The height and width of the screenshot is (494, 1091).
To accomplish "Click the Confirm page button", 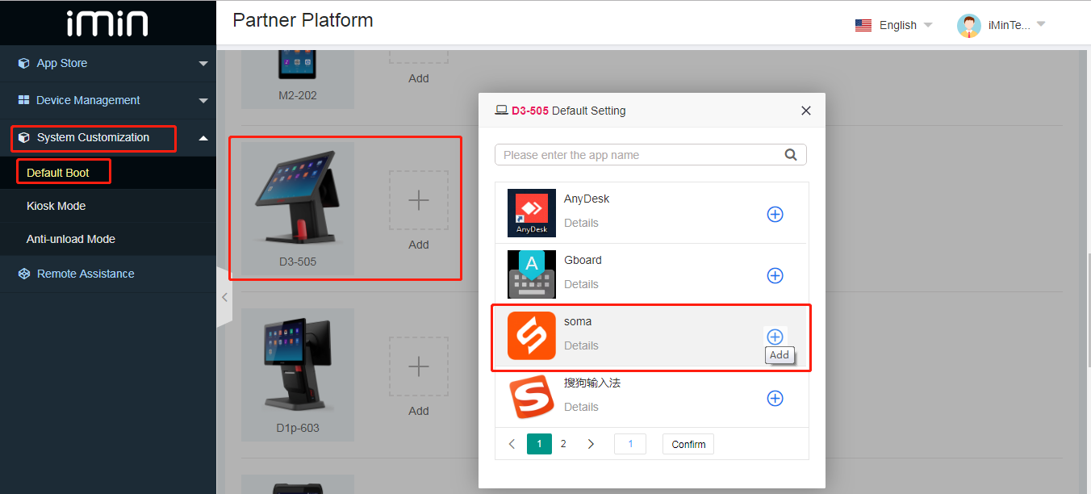I will 688,444.
